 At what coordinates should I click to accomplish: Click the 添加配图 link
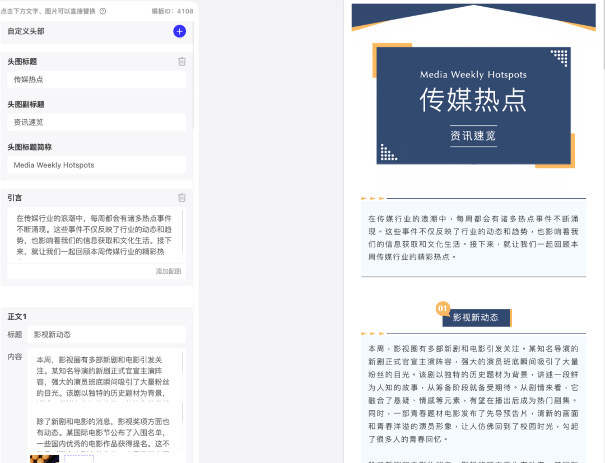[x=167, y=271]
